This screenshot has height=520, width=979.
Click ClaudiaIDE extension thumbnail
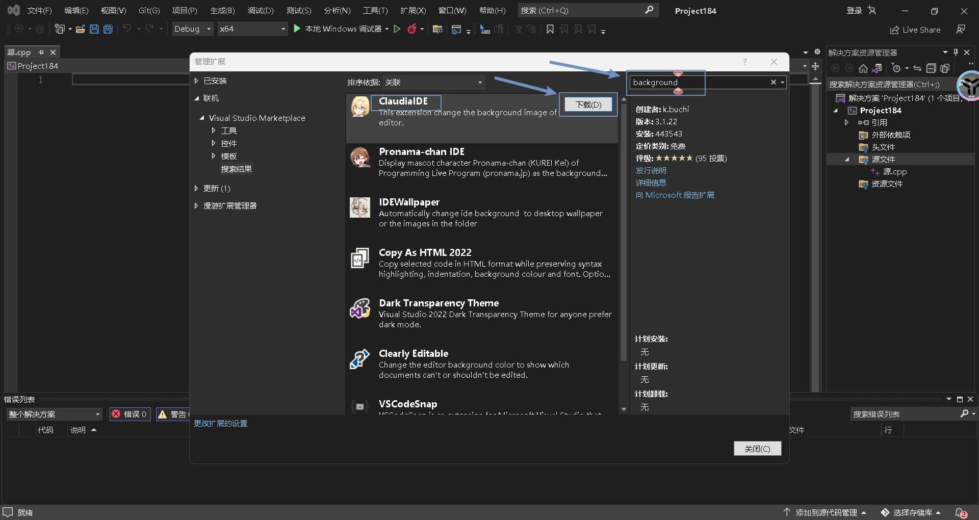[x=360, y=107]
